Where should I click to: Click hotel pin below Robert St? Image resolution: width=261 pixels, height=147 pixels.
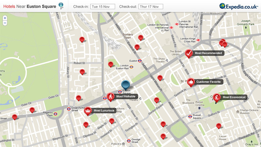pyautogui.click(x=82, y=72)
